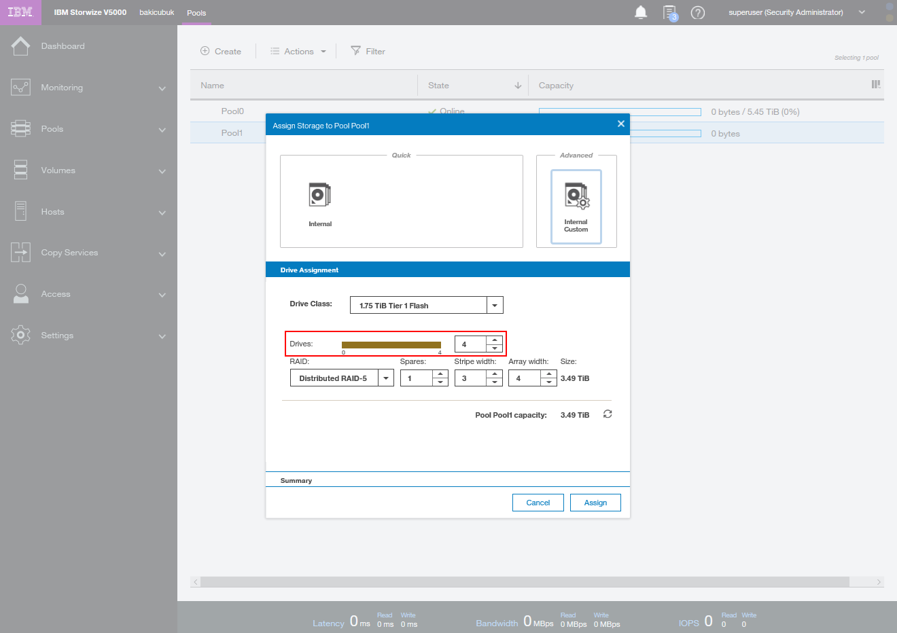Open the superuser account dropdown
The image size is (897, 633).
click(862, 12)
